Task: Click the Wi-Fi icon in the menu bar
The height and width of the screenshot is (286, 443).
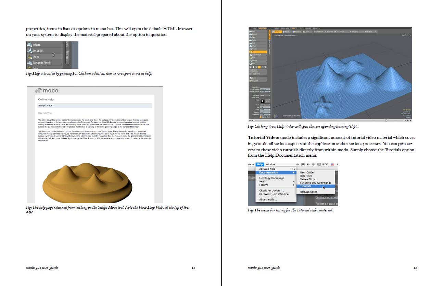Action: click(314, 165)
